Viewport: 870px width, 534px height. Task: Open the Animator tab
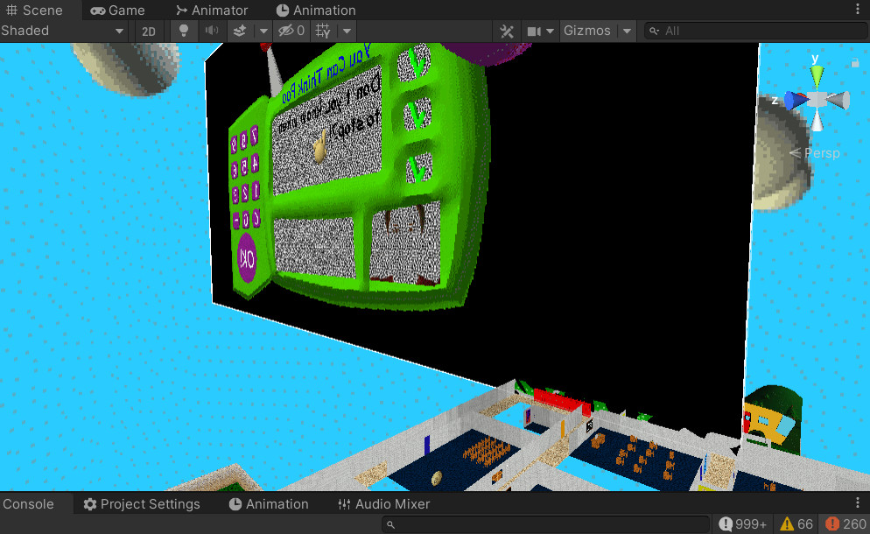(212, 10)
